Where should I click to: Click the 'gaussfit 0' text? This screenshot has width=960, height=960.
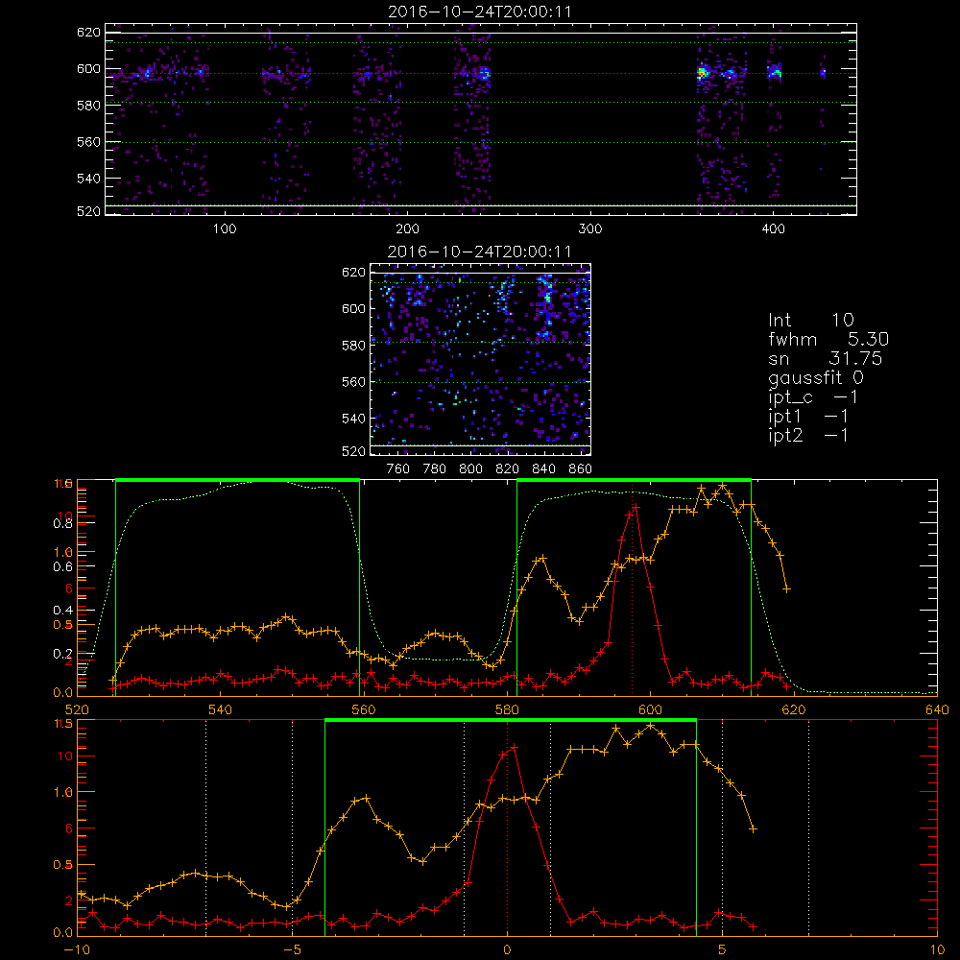click(816, 377)
